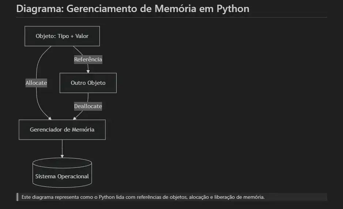Click the arrowhead entering the Sistema Operacional cylinder

(x=62, y=156)
